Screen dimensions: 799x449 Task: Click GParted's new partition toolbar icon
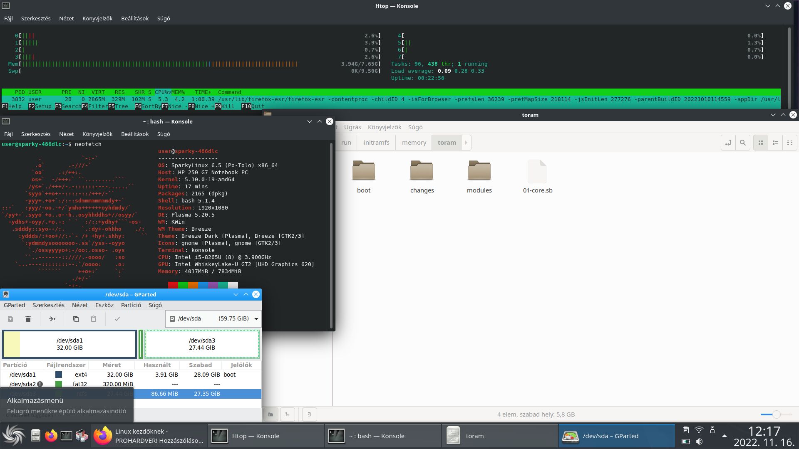[10, 319]
